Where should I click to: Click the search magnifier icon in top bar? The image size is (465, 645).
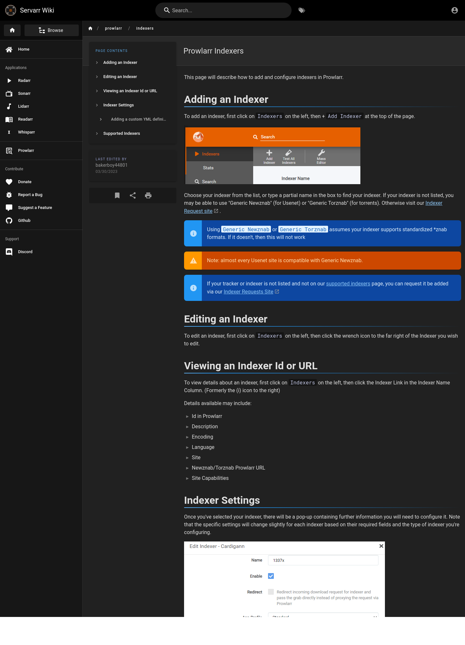click(x=167, y=10)
